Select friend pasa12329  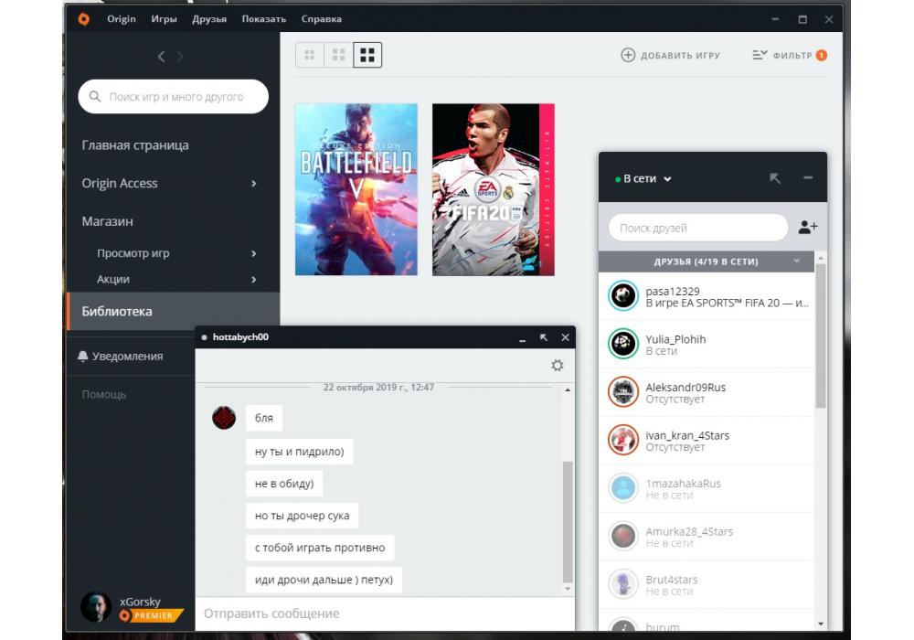[707, 296]
